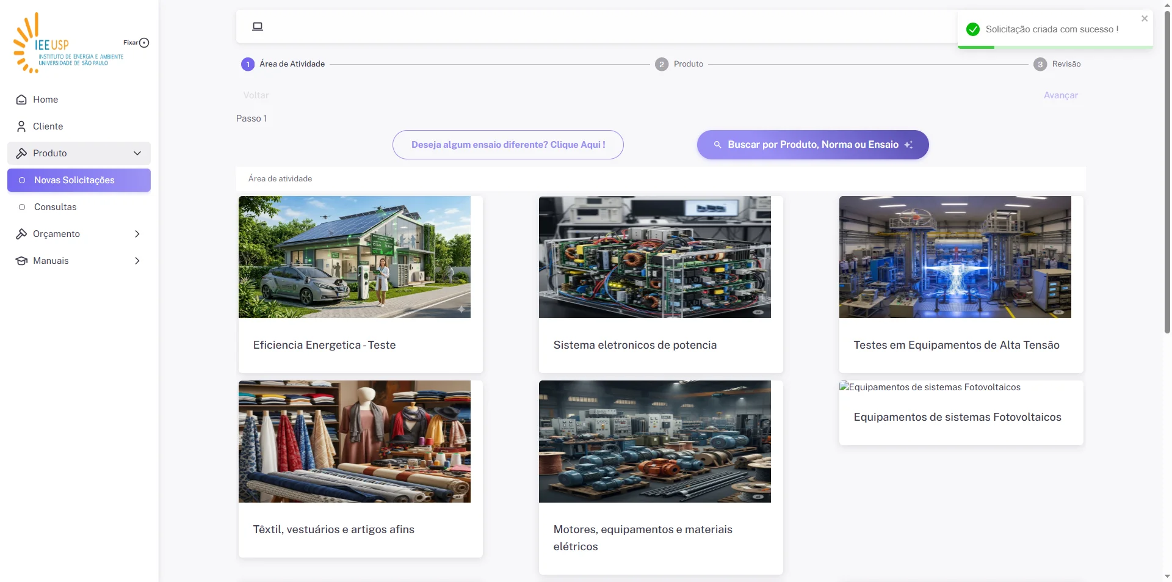
Task: Click the search magnifier icon in Buscar button
Action: [x=718, y=145]
